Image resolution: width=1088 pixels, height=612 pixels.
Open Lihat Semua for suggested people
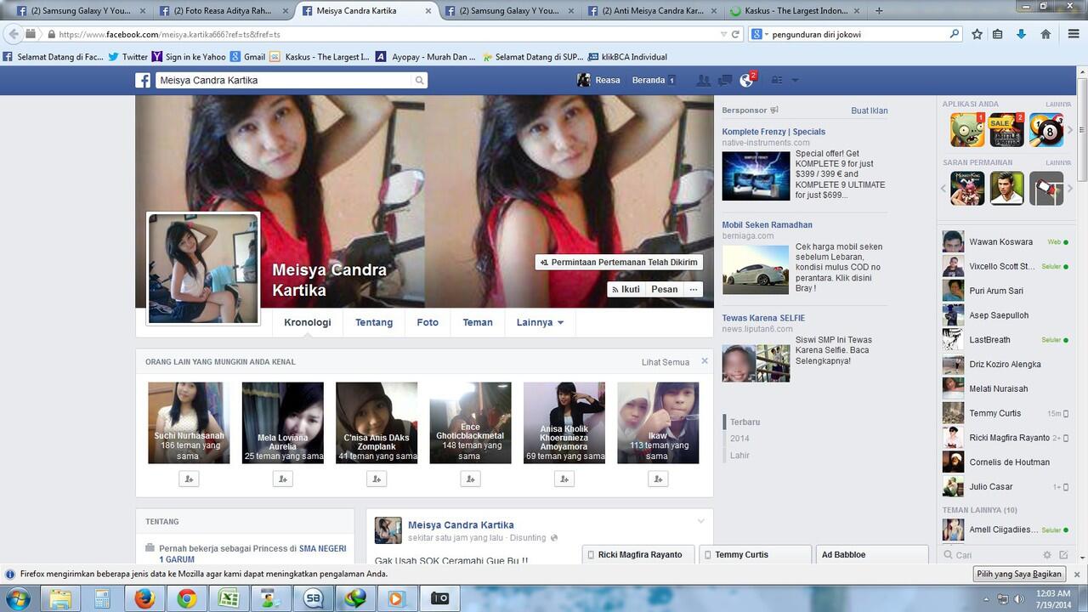(x=665, y=361)
